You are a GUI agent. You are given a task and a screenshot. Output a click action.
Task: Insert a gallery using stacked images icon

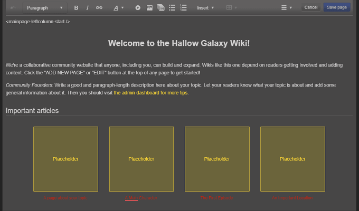pyautogui.click(x=160, y=8)
